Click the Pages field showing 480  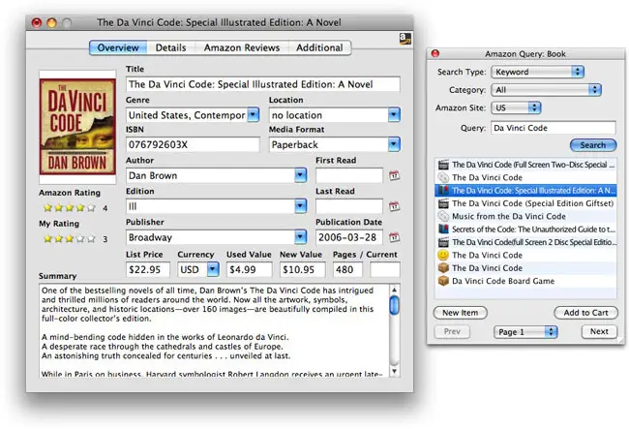[347, 269]
